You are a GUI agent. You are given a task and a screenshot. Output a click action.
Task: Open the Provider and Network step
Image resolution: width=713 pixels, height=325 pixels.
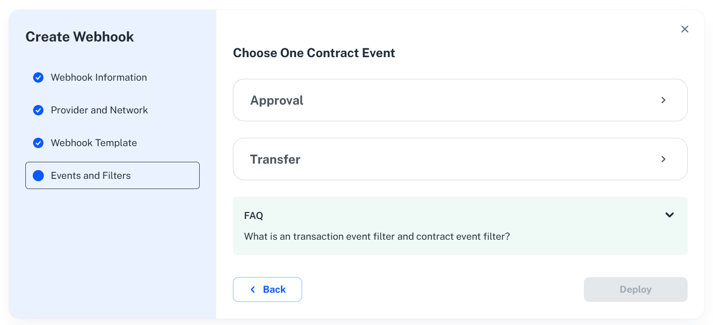pos(99,110)
